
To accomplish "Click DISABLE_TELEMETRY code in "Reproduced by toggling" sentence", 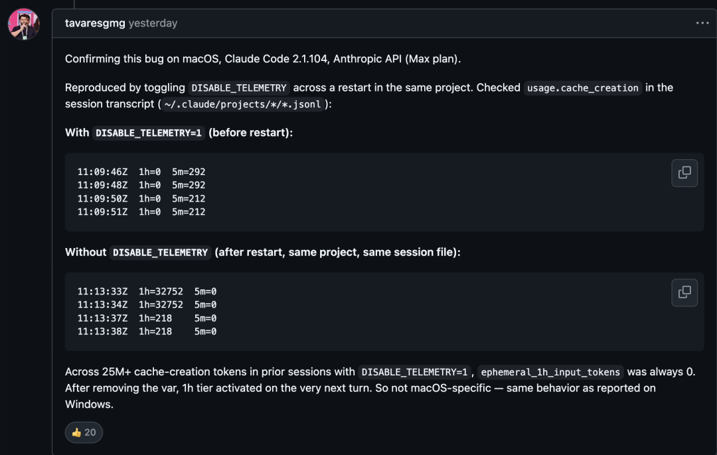I will (239, 88).
